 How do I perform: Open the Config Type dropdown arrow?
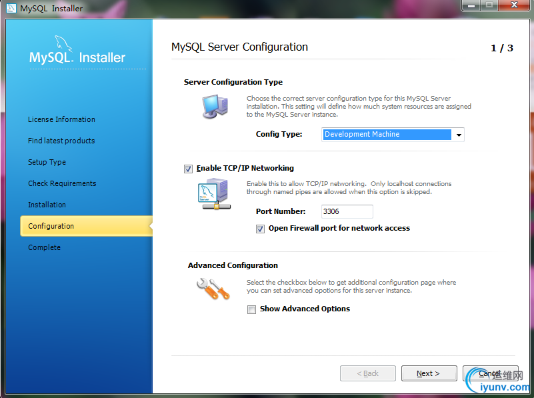[x=459, y=135]
